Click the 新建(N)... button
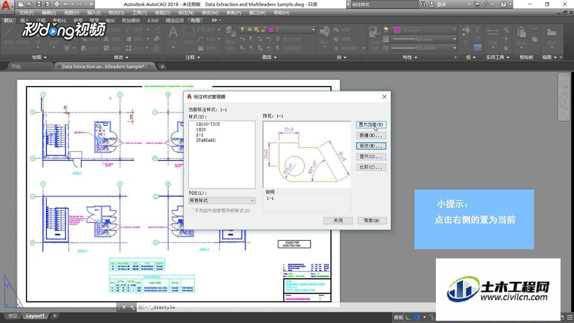Screen dimensions: 574x323 point(371,135)
